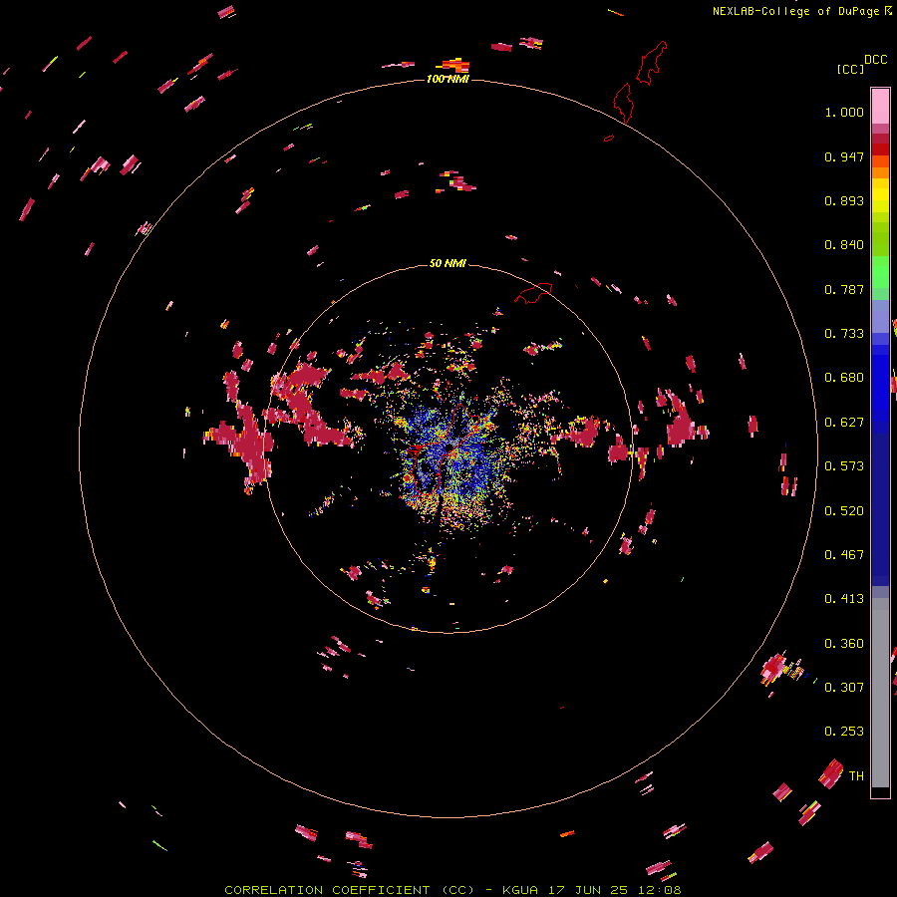897x897 pixels.
Task: Click the 1.000 scale value
Action: tap(844, 112)
